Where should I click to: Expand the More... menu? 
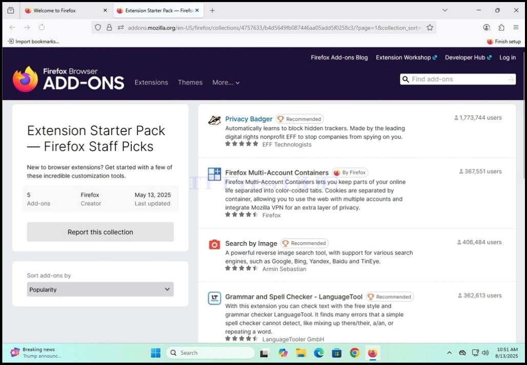(x=226, y=82)
